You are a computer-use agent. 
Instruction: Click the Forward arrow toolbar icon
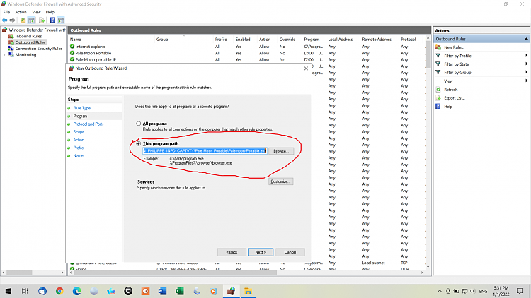[x=13, y=20]
